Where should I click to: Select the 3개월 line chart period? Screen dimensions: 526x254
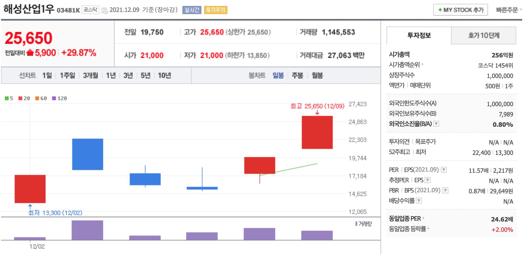tap(90, 75)
